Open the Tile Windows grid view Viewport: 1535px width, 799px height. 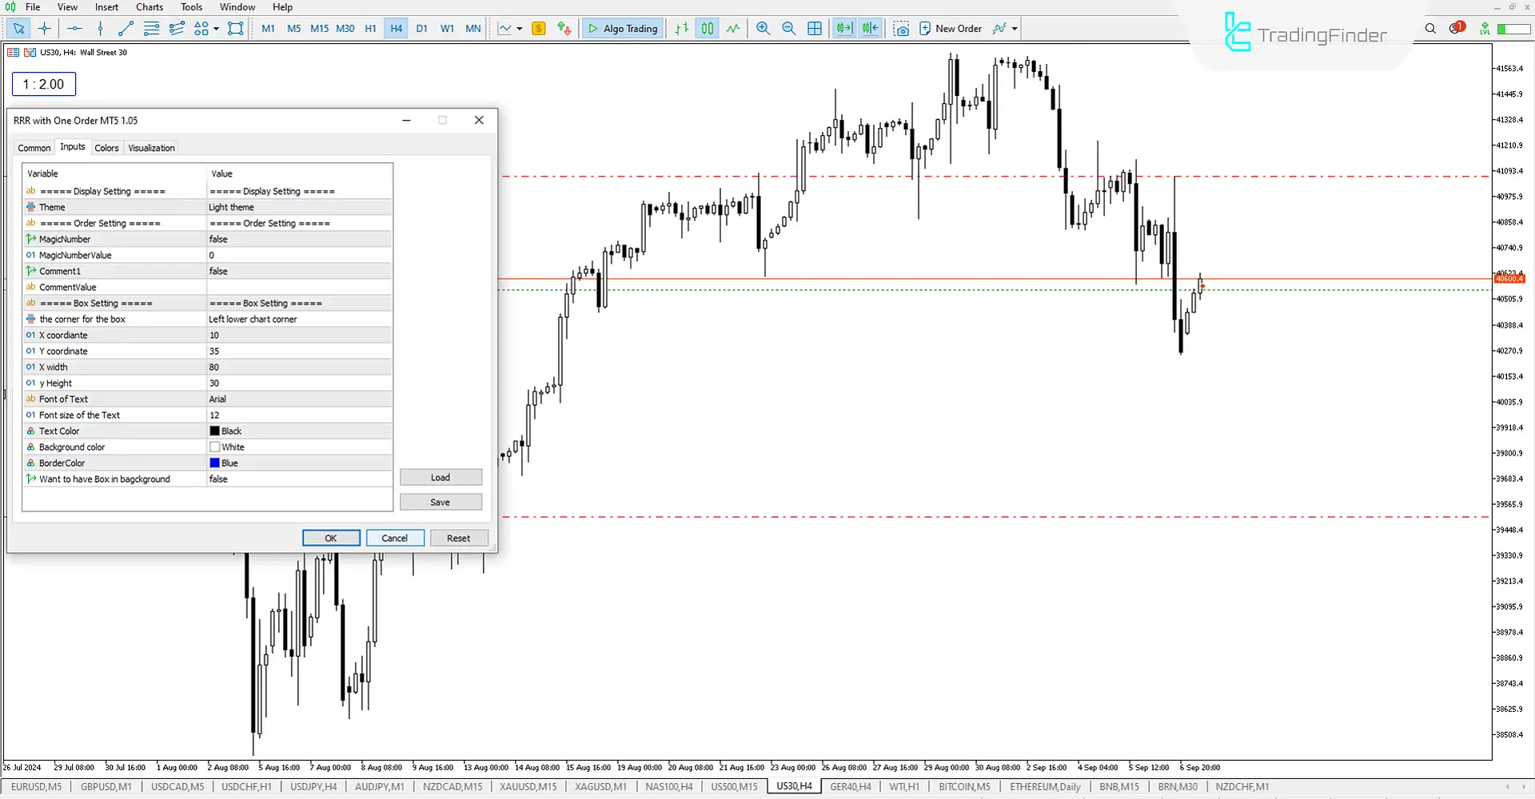pos(815,28)
